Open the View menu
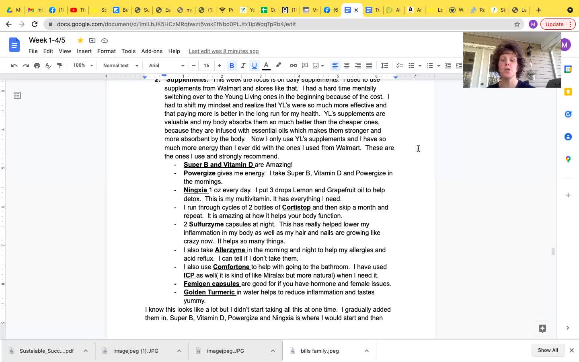The image size is (579, 362). 65,51
